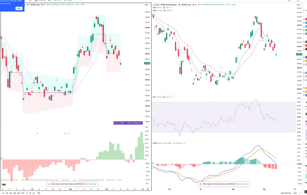Select the YTD time range
Screen dimensions: 307x195
[23, 193]
